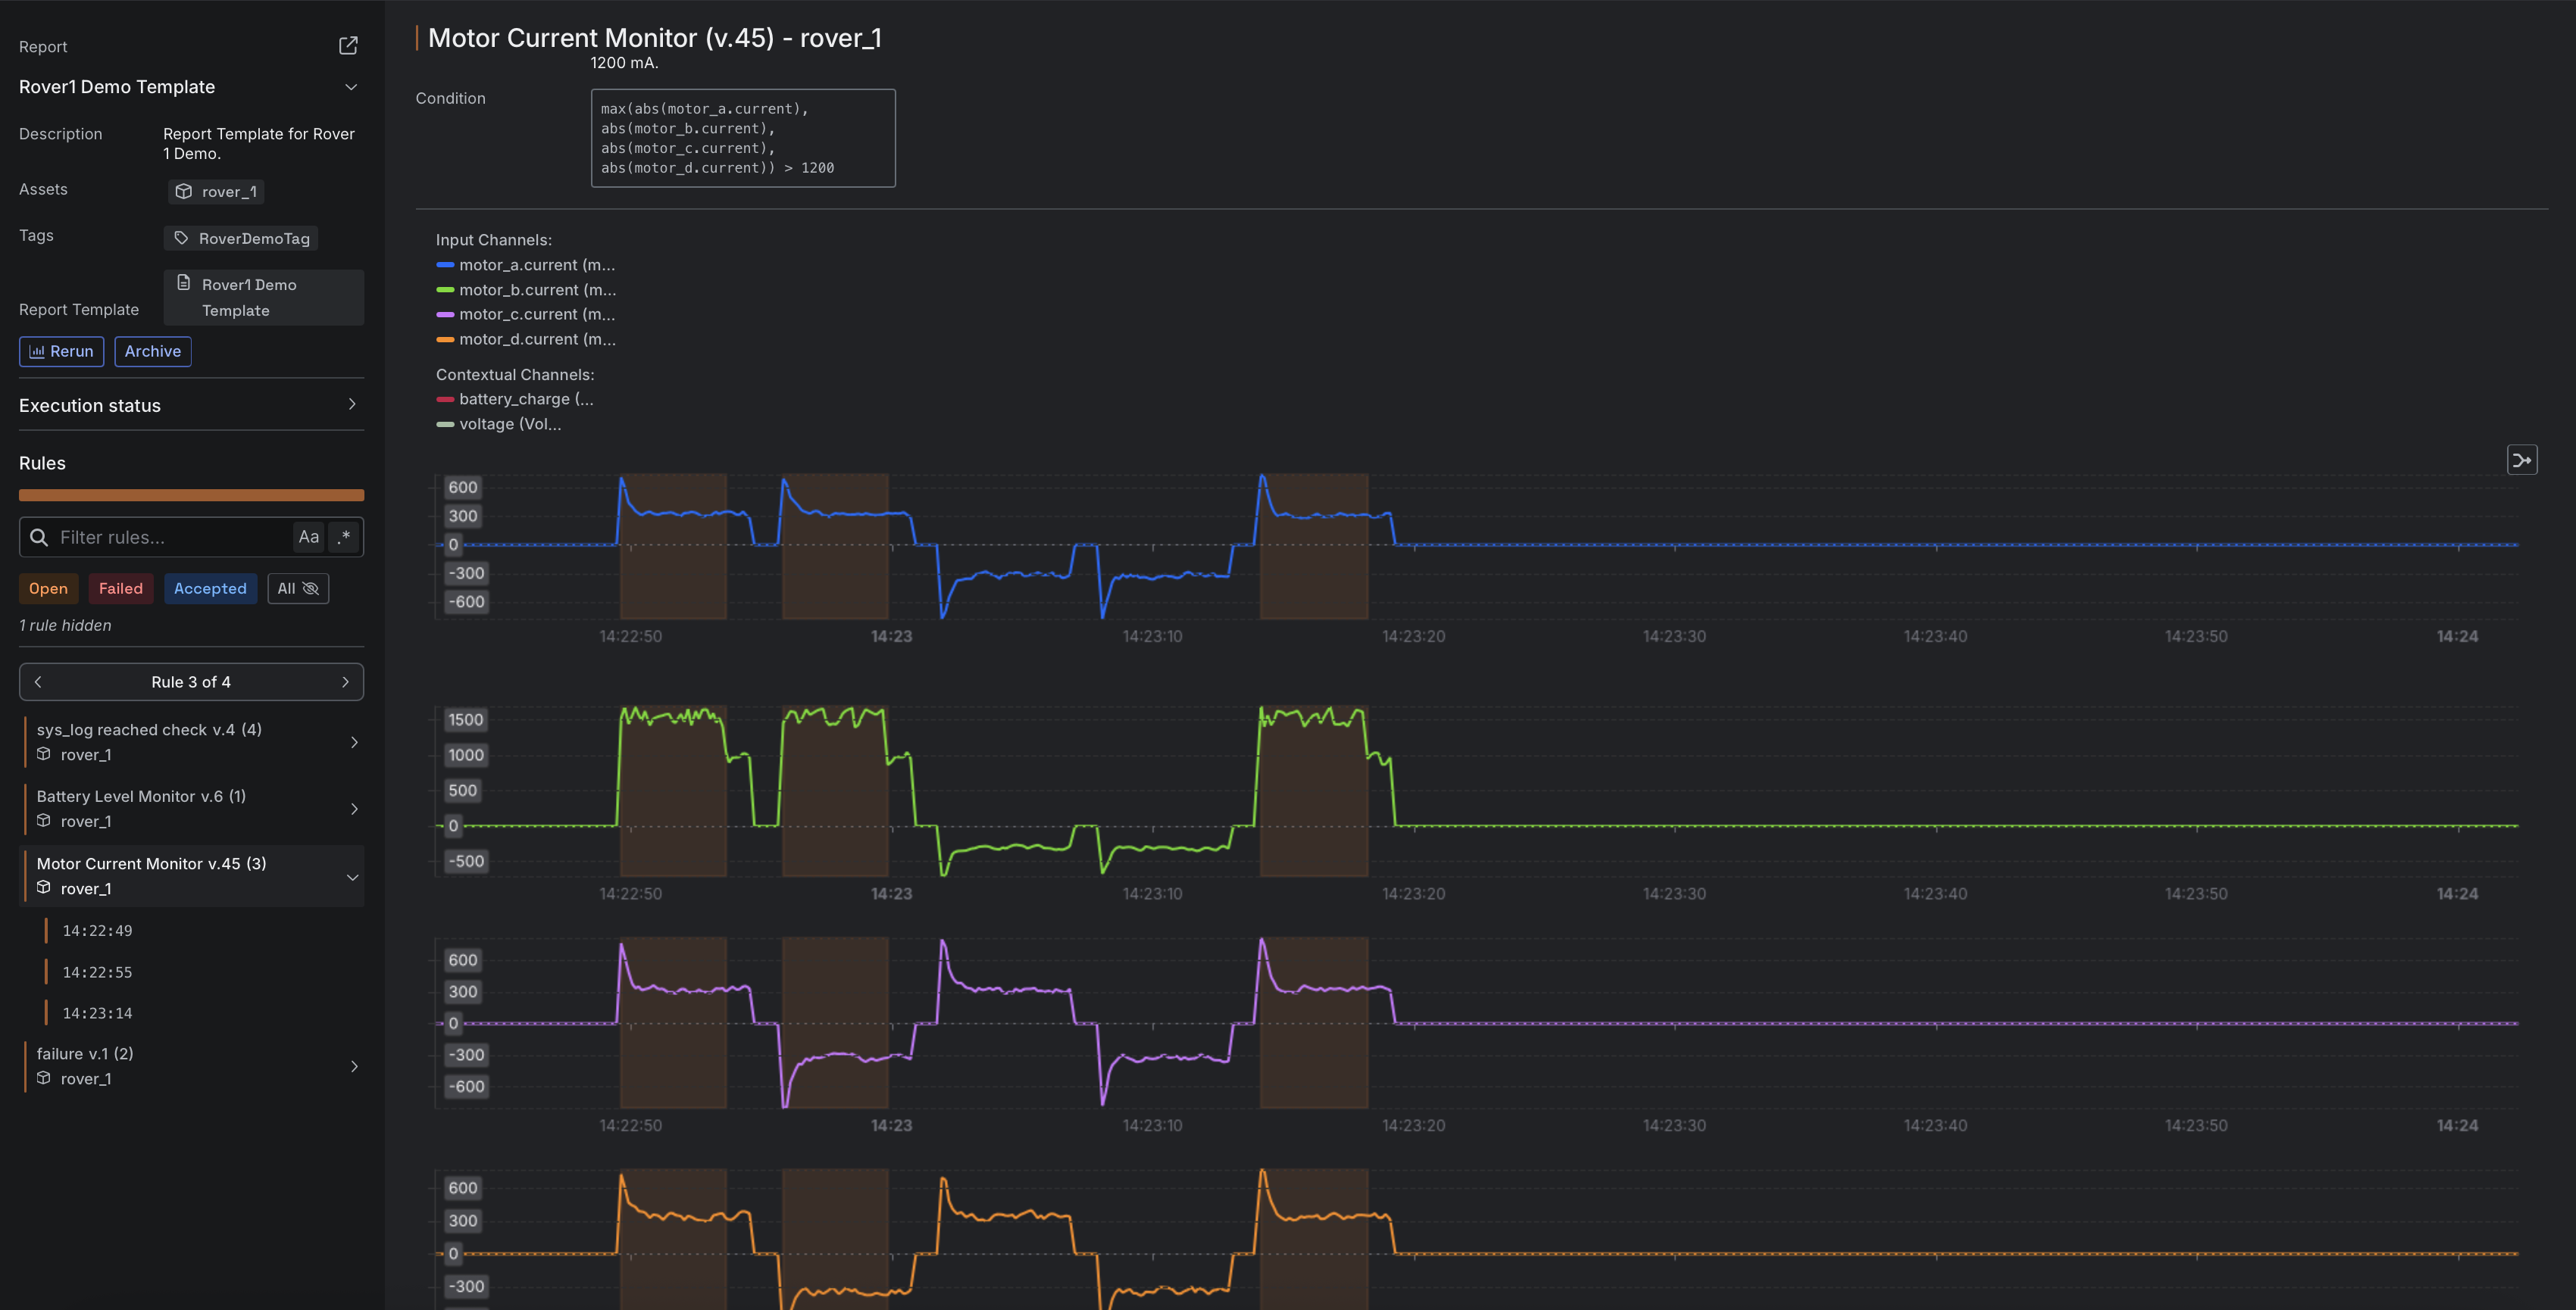Toggle the All hidden-rules visibility filter
Image resolution: width=2576 pixels, height=1310 pixels.
pyautogui.click(x=298, y=588)
